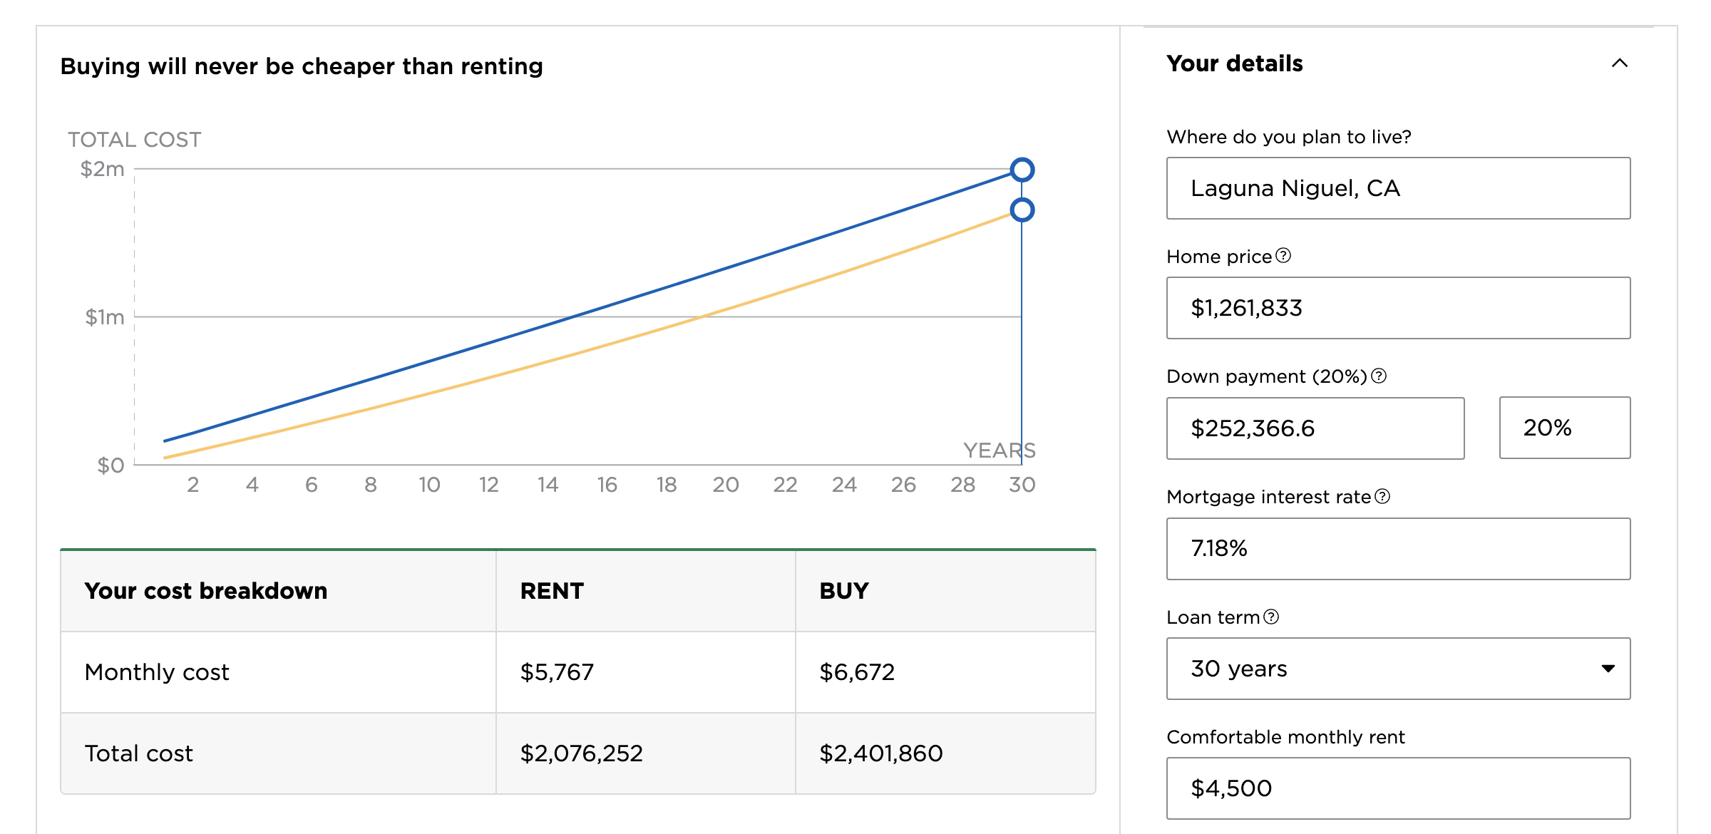Click the rent monthly cost $5,767
The height and width of the screenshot is (834, 1711).
tap(557, 672)
